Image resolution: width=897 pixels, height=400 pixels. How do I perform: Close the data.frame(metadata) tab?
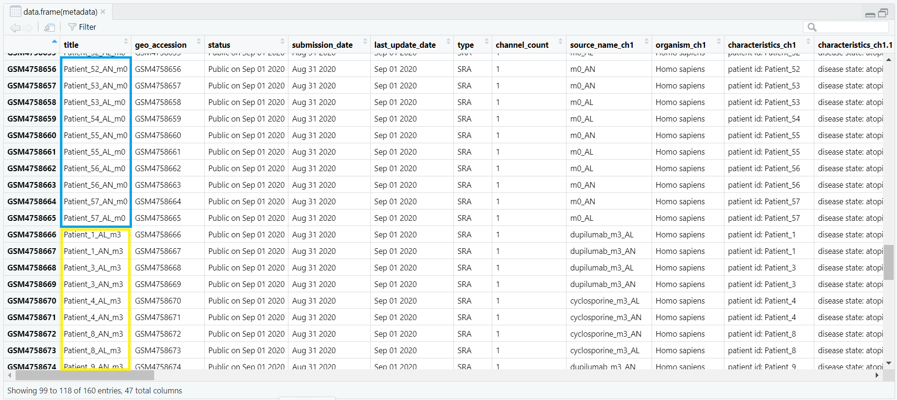tap(103, 12)
